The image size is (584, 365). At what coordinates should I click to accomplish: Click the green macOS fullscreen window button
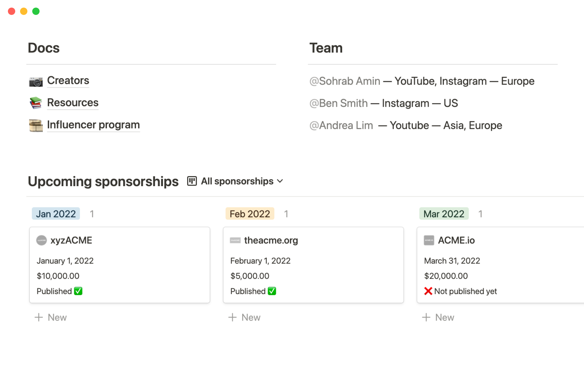pos(36,11)
